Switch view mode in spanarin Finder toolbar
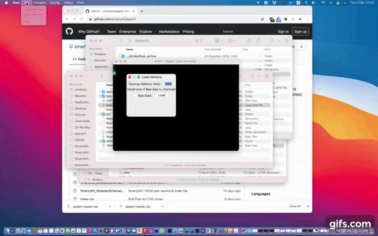 coord(198,41)
